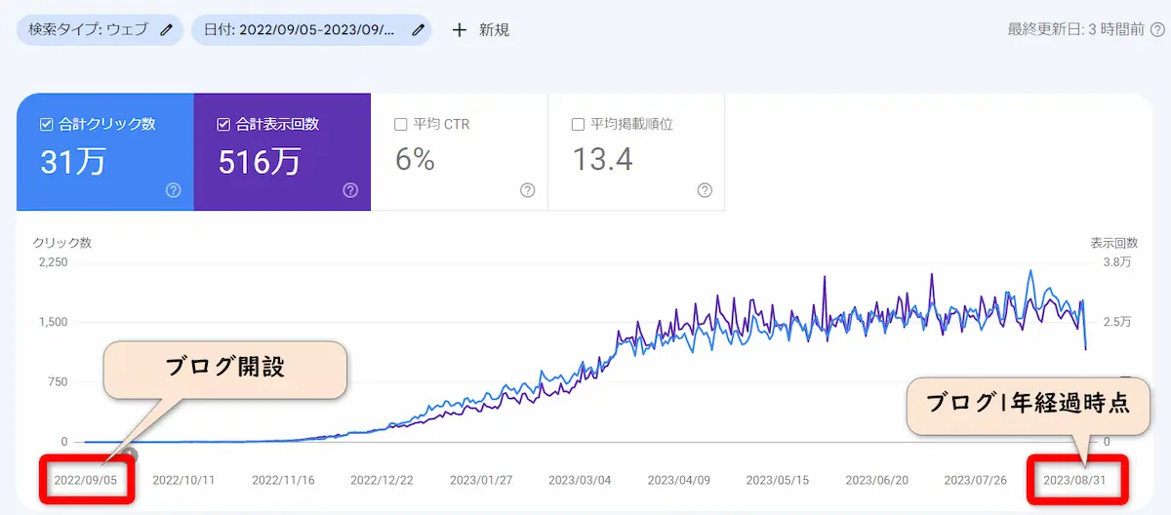The height and width of the screenshot is (515, 1171).
Task: Click the gray annotation marker on the chart baseline
Action: pyautogui.click(x=131, y=454)
